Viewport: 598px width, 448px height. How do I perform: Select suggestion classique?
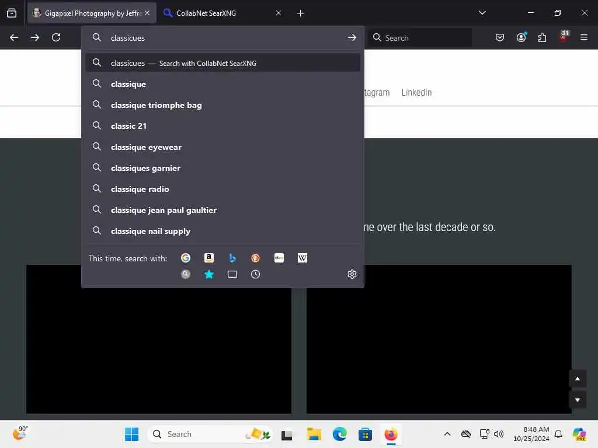click(222, 84)
